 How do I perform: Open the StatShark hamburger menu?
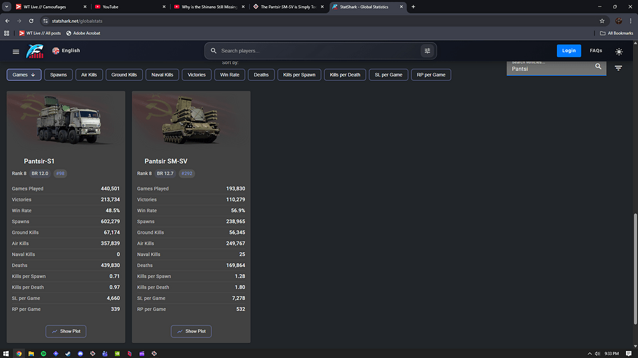pos(16,51)
